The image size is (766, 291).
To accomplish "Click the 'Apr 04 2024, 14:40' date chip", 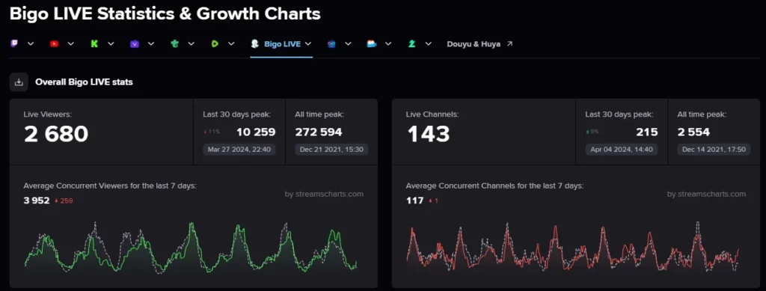I will tap(622, 150).
